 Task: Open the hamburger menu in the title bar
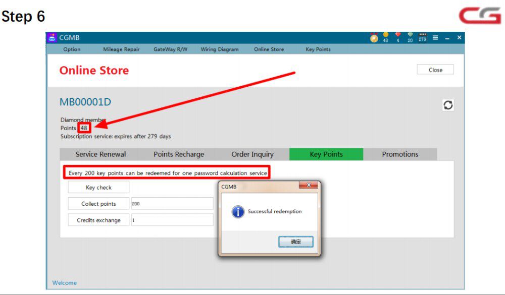(x=435, y=38)
